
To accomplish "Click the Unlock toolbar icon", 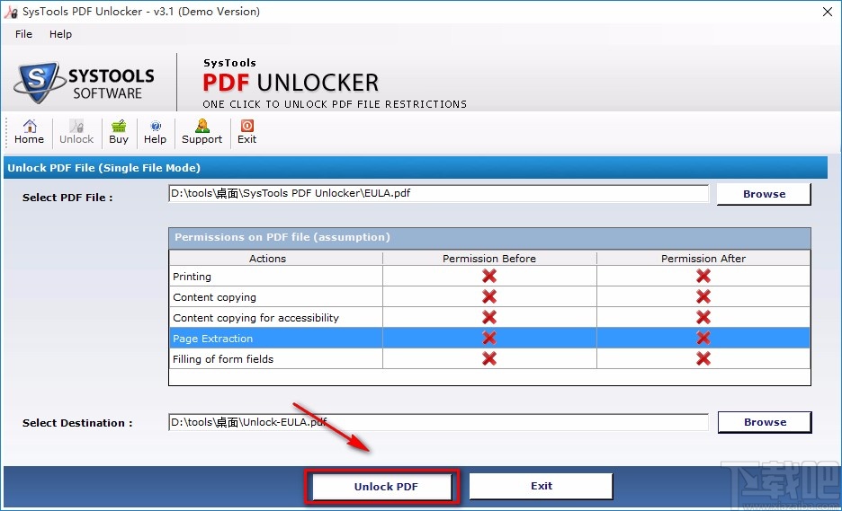I will tap(76, 132).
